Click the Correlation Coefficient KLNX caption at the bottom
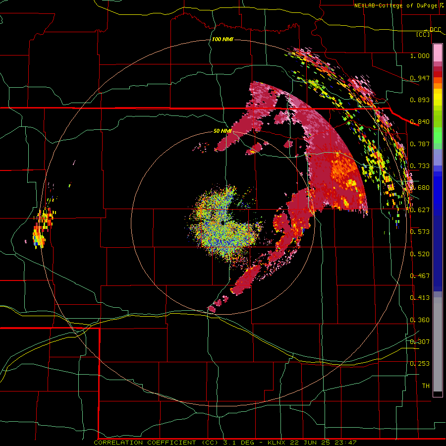 pyautogui.click(x=225, y=443)
